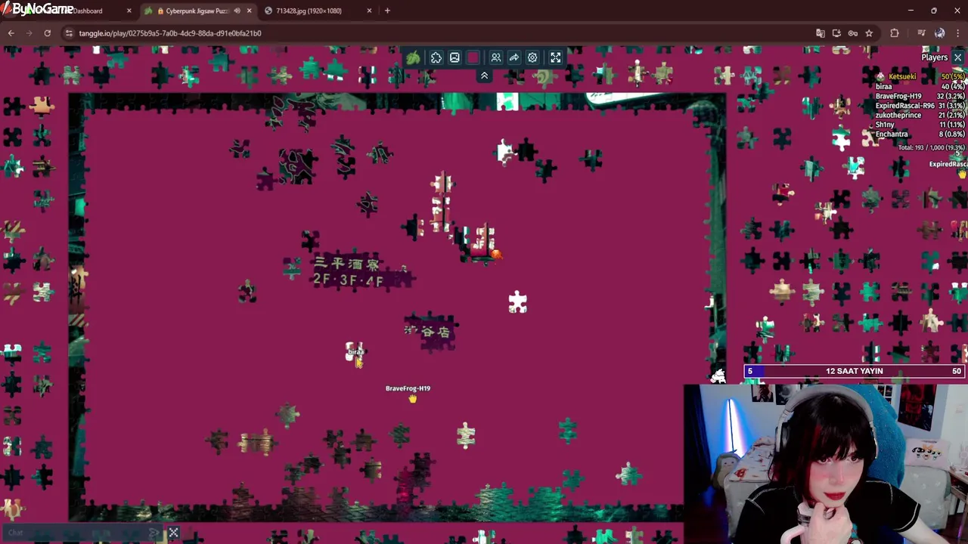
Task: Close the 713428.jpg tab
Action: (x=369, y=11)
